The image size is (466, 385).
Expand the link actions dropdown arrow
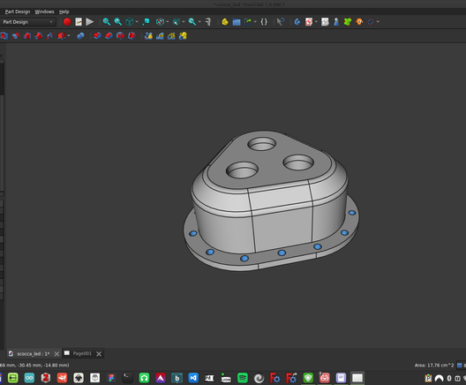255,22
